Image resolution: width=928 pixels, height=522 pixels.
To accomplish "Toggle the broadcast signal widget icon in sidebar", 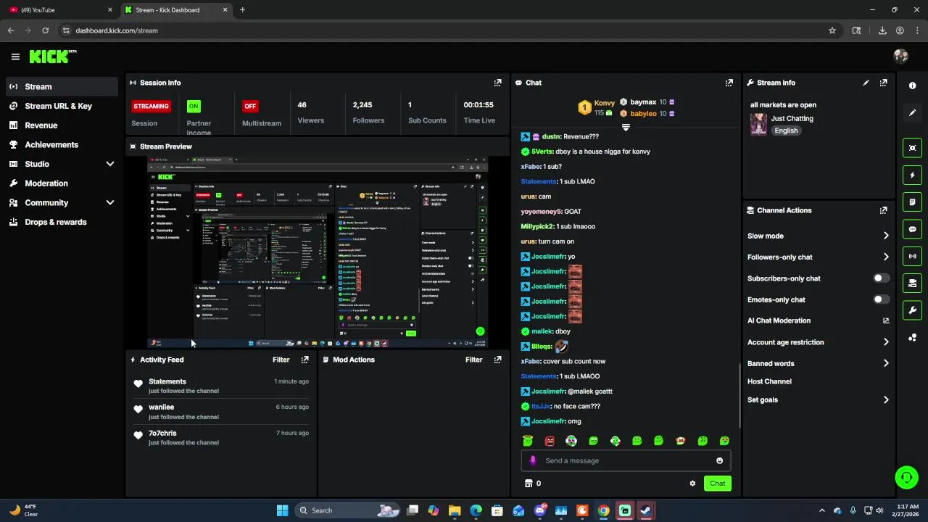I will [x=912, y=256].
